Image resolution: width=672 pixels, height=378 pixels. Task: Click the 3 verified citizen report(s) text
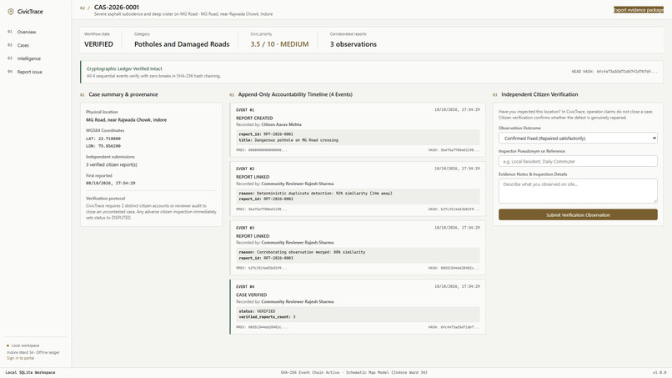(x=112, y=164)
